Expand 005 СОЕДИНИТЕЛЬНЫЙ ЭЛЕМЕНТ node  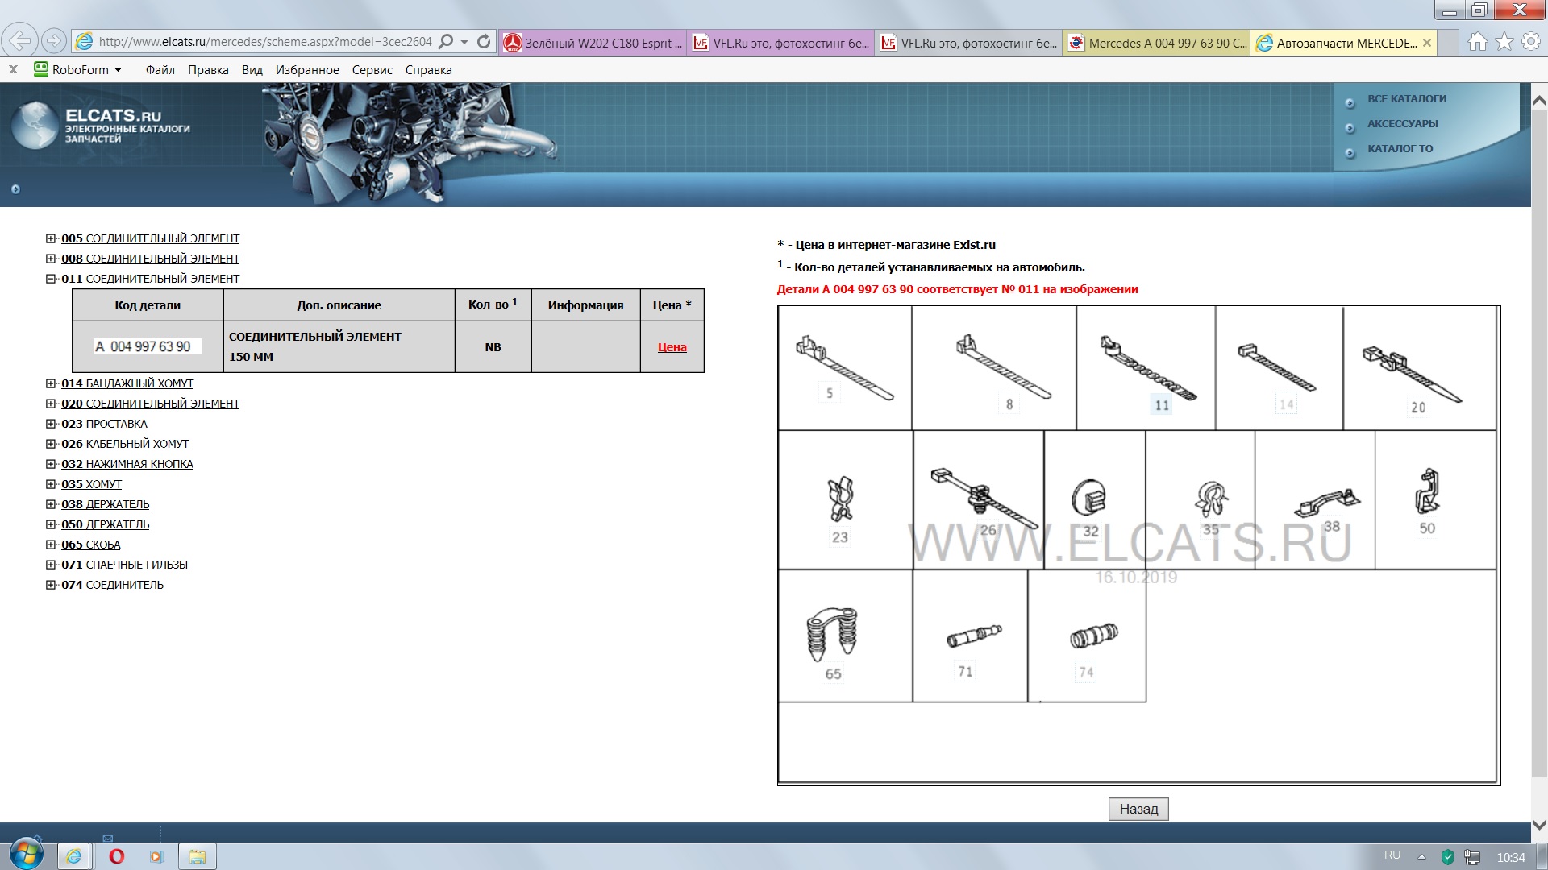click(51, 238)
